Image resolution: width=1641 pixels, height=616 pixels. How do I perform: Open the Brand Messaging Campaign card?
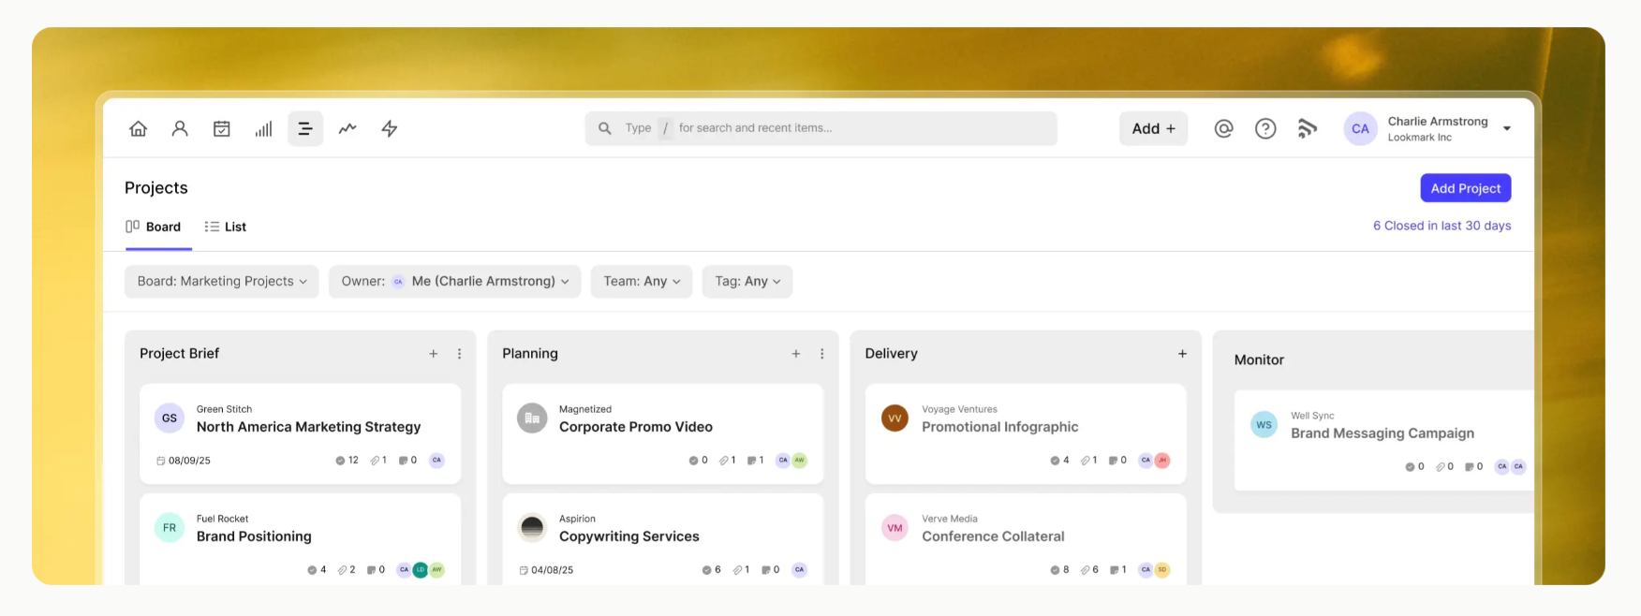[x=1384, y=440]
